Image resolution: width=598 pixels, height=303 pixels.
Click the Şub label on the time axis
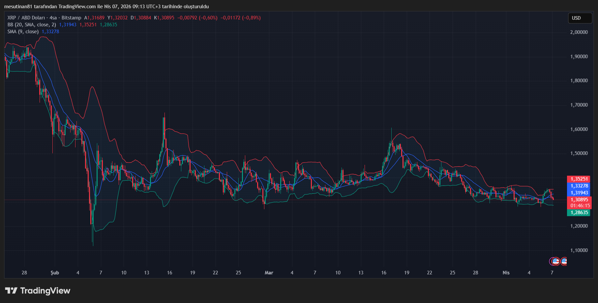coord(55,273)
